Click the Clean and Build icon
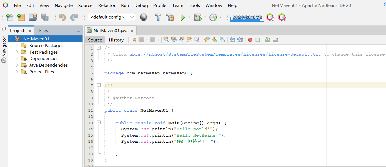386x167 pixels. coord(170,17)
